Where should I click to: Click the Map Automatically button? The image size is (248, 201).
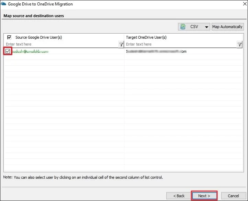click(x=227, y=27)
